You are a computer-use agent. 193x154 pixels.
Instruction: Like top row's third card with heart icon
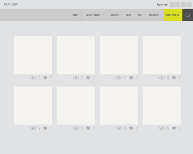click(131, 78)
